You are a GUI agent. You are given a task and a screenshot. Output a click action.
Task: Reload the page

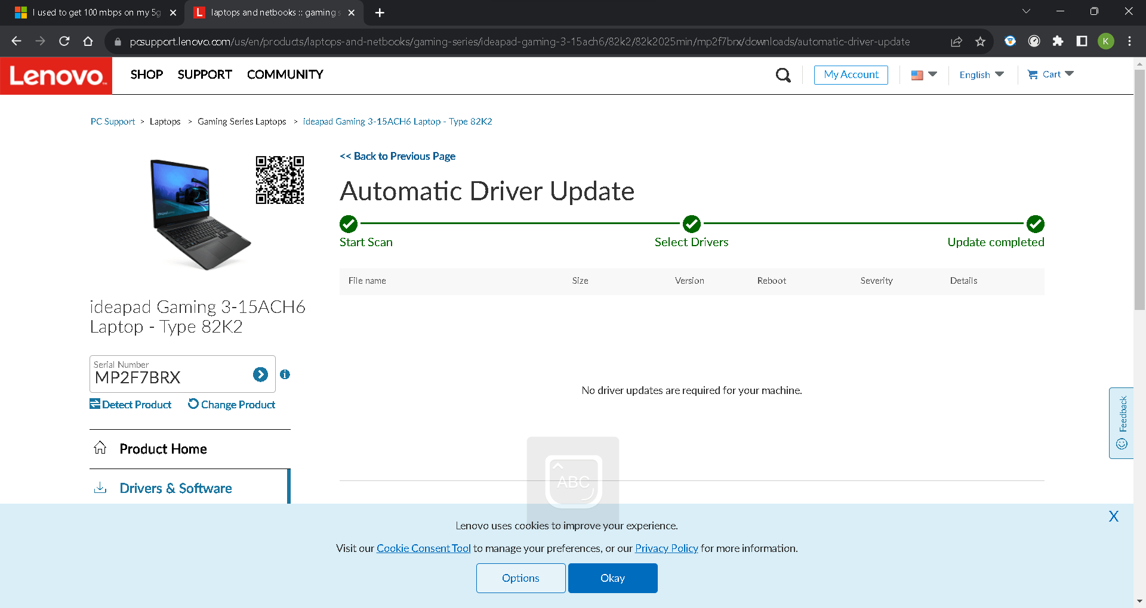tap(64, 41)
